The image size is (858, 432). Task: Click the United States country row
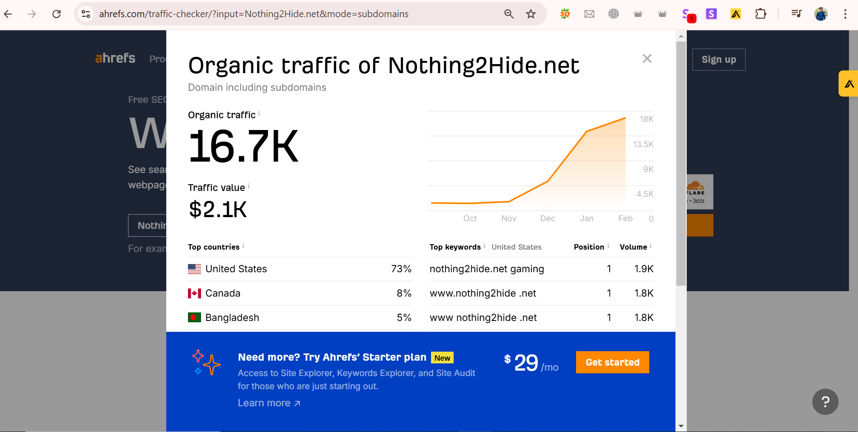(300, 269)
